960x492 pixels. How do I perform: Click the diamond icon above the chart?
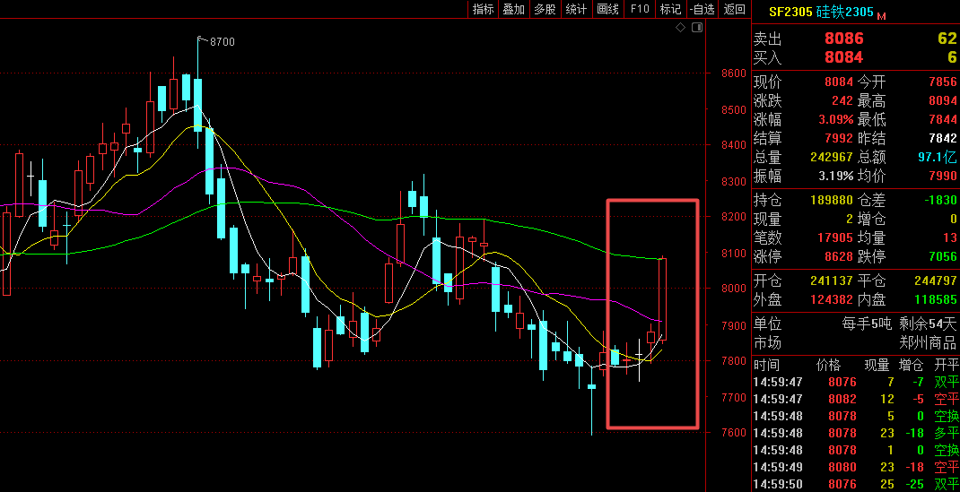coord(681,29)
